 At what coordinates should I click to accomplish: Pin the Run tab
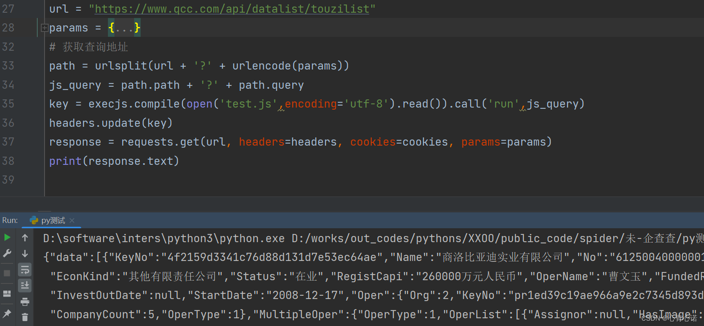(x=7, y=314)
